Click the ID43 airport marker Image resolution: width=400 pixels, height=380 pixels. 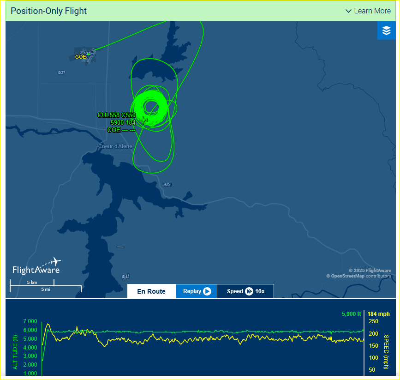tap(125, 276)
